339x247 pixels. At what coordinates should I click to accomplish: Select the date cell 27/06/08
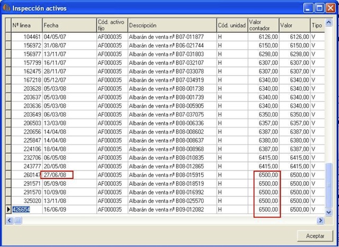[58, 175]
